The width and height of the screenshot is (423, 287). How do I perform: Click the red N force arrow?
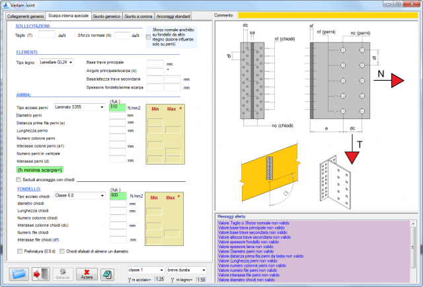[x=397, y=81]
